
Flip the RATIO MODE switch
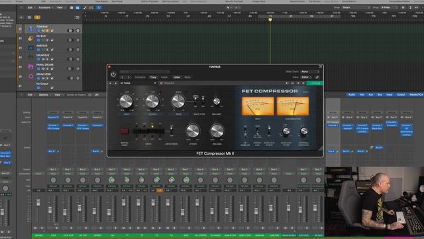coord(171,131)
